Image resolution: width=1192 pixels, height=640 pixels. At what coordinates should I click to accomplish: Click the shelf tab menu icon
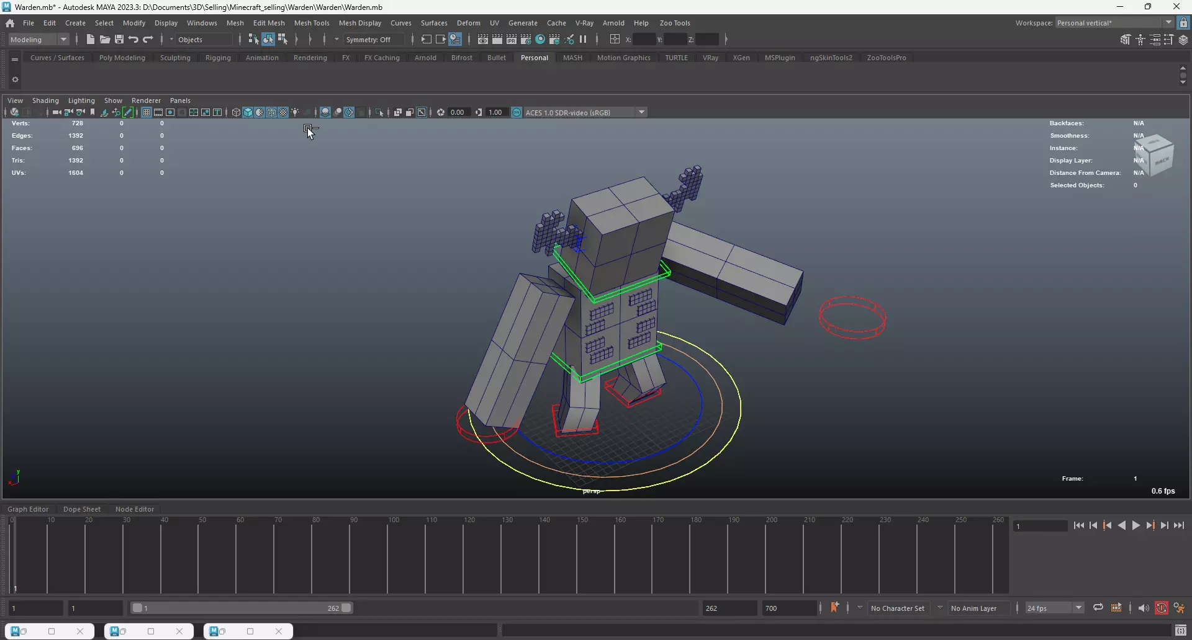point(15,59)
